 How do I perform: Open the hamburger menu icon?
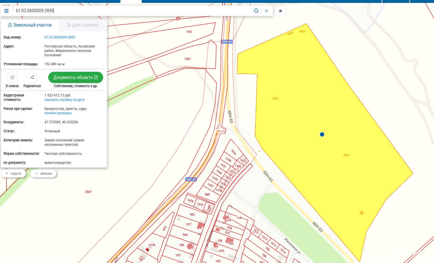6,11
